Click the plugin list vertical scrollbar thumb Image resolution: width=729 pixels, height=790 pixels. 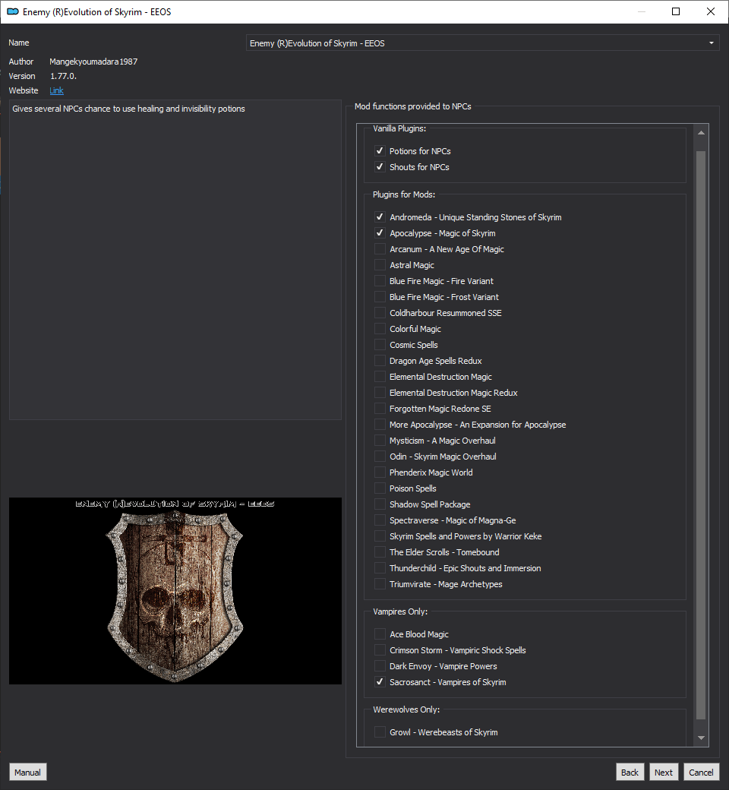click(x=701, y=434)
